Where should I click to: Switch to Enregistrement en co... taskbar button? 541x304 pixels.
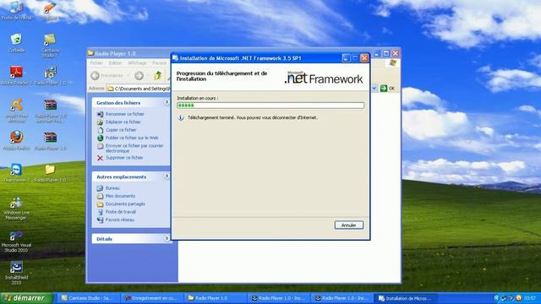click(x=152, y=298)
